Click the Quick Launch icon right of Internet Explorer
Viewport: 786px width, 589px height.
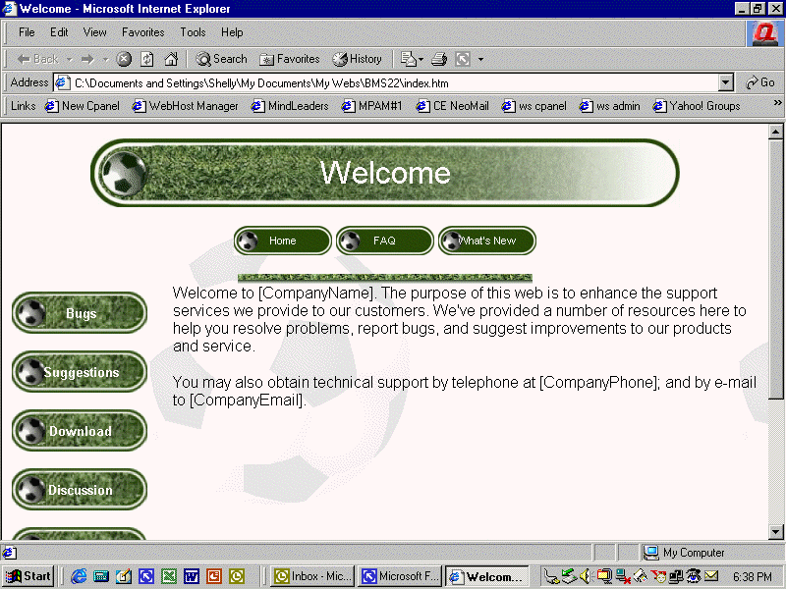101,576
